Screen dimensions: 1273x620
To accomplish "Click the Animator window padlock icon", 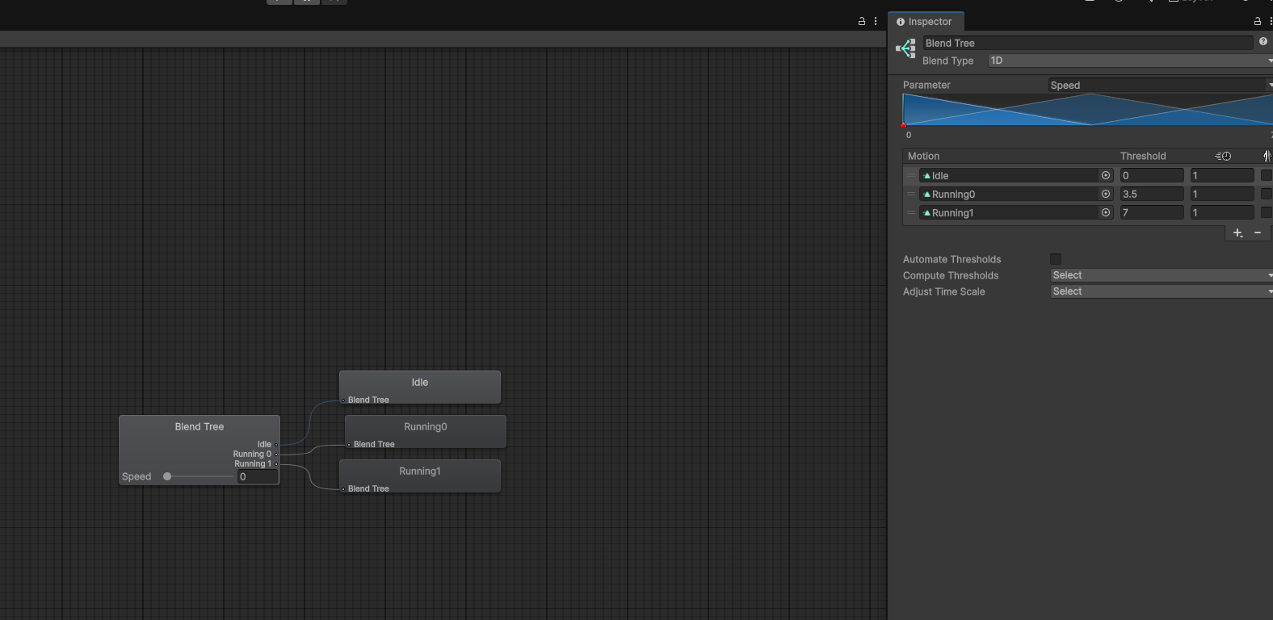I will [862, 22].
